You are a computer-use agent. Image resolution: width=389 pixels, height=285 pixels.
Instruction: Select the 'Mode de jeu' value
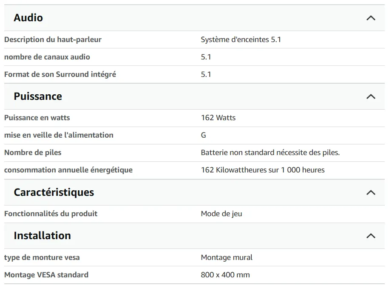tap(221, 214)
